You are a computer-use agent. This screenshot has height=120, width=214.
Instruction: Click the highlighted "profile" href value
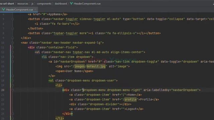(x=130, y=100)
